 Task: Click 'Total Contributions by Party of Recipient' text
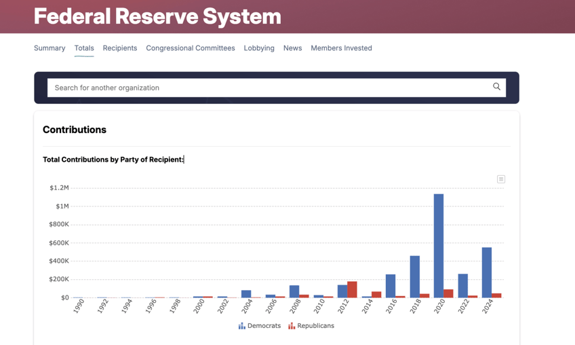(113, 160)
